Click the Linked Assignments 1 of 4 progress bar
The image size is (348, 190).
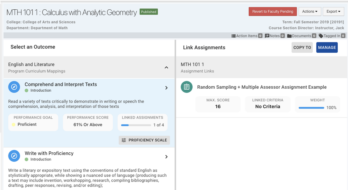tap(135, 125)
